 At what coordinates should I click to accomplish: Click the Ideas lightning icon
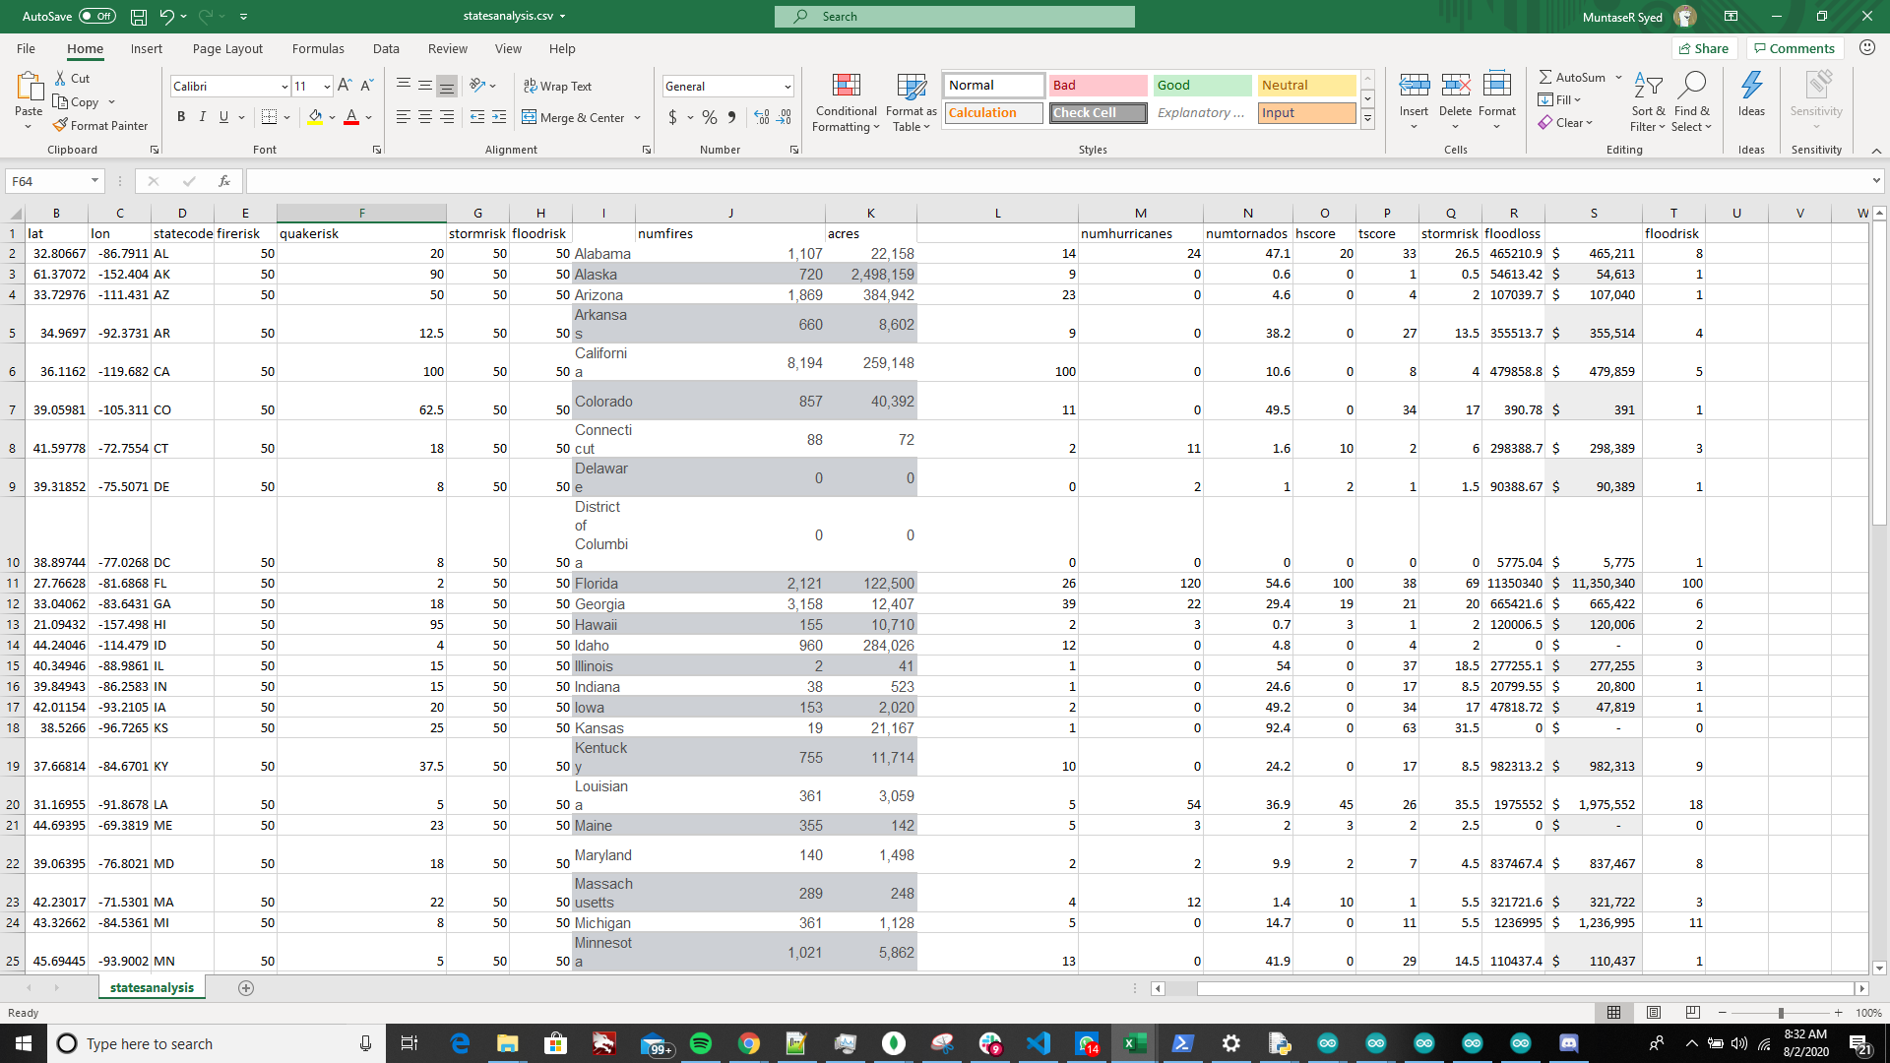(x=1751, y=87)
